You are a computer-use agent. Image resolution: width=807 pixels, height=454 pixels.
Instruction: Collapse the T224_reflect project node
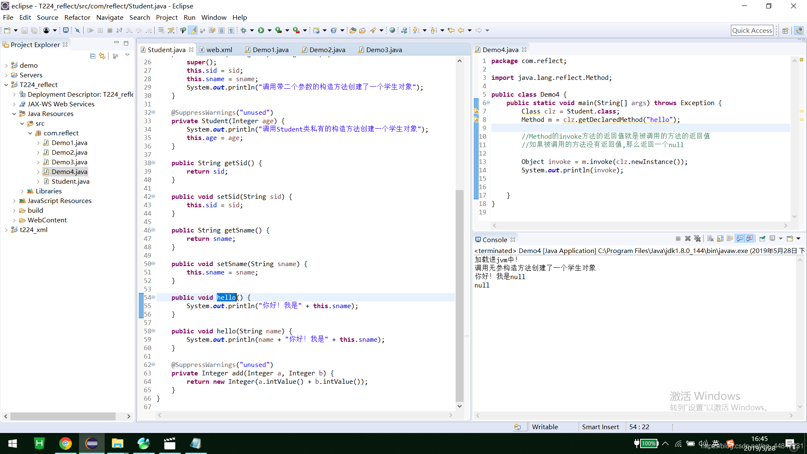(6, 84)
